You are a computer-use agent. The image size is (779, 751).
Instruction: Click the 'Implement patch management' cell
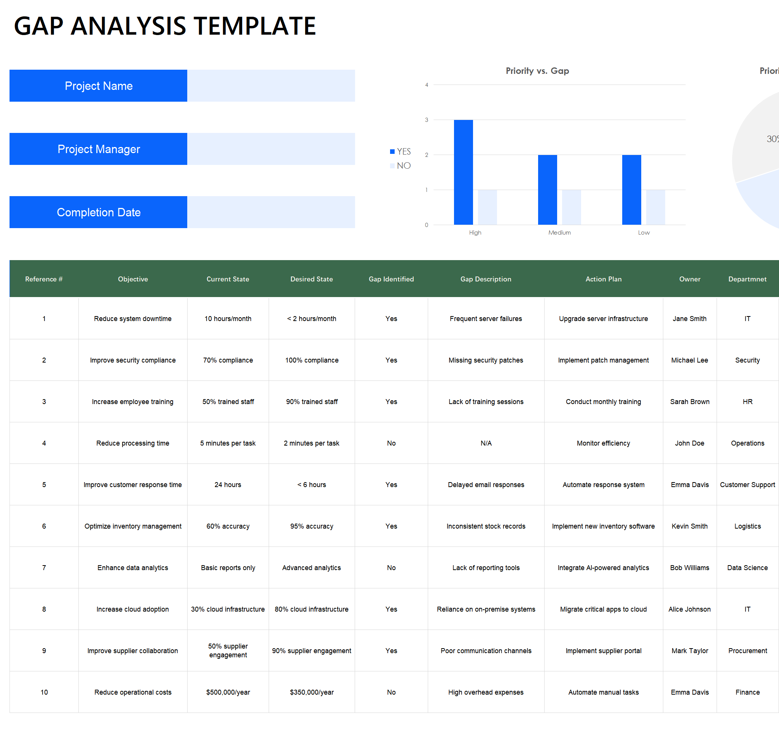click(x=603, y=360)
